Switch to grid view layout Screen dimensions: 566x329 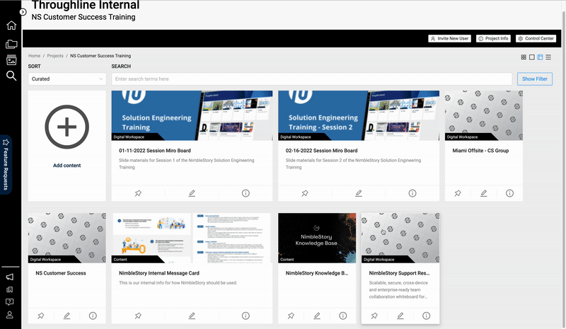[x=524, y=57]
